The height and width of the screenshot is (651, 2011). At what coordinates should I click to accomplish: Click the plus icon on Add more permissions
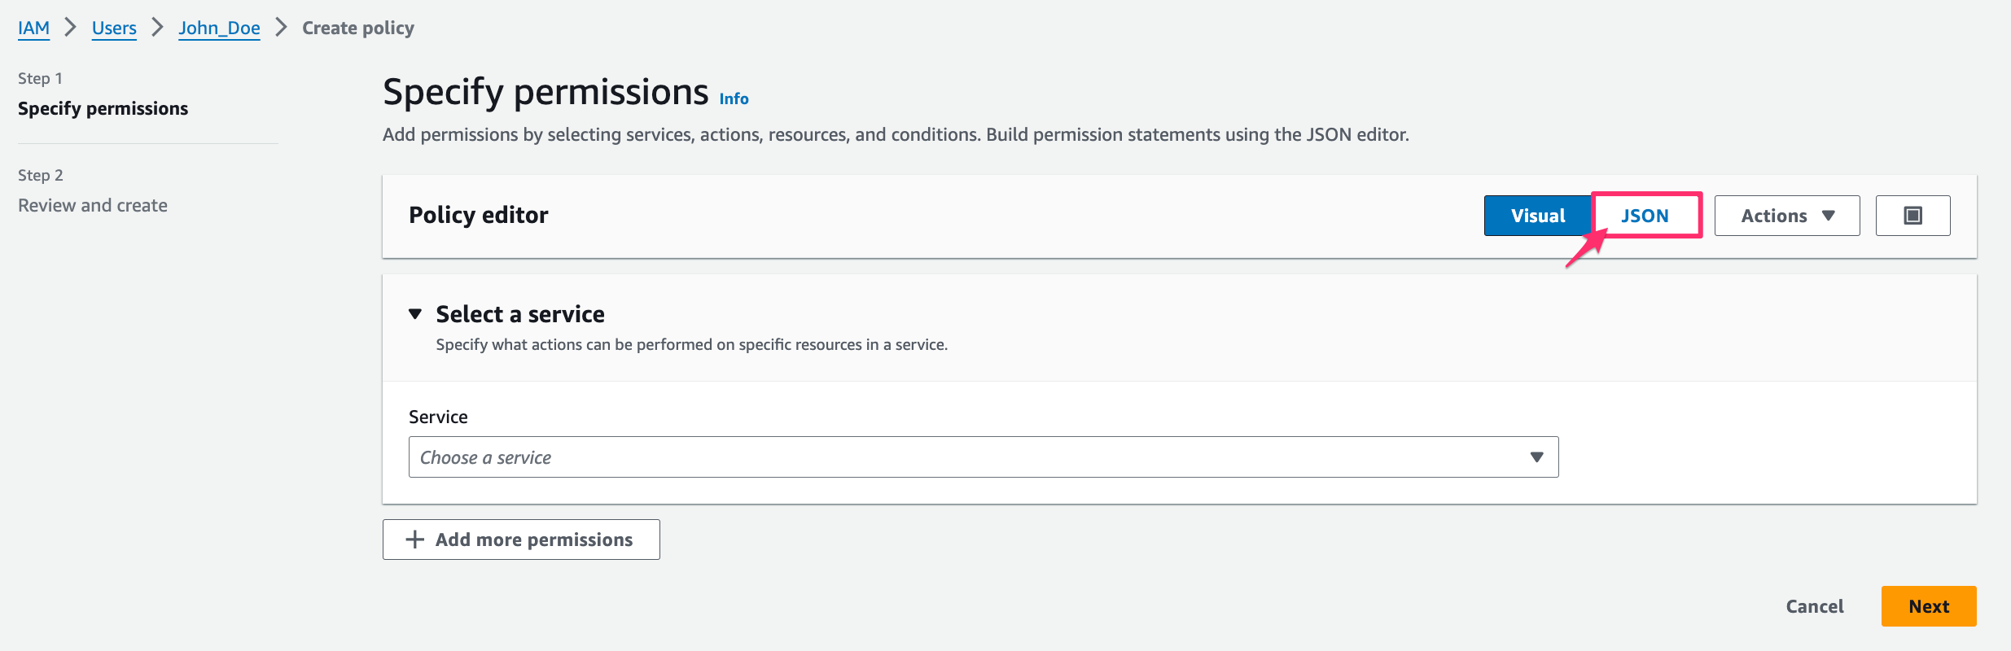[x=414, y=539]
